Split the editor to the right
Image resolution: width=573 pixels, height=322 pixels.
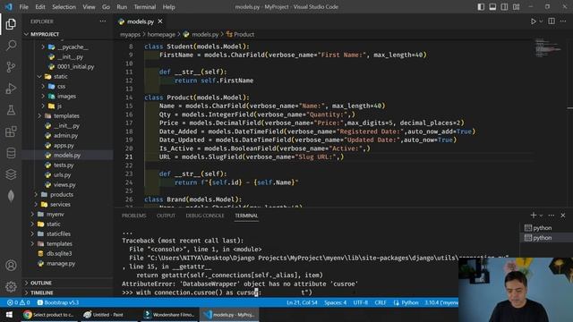(x=552, y=21)
